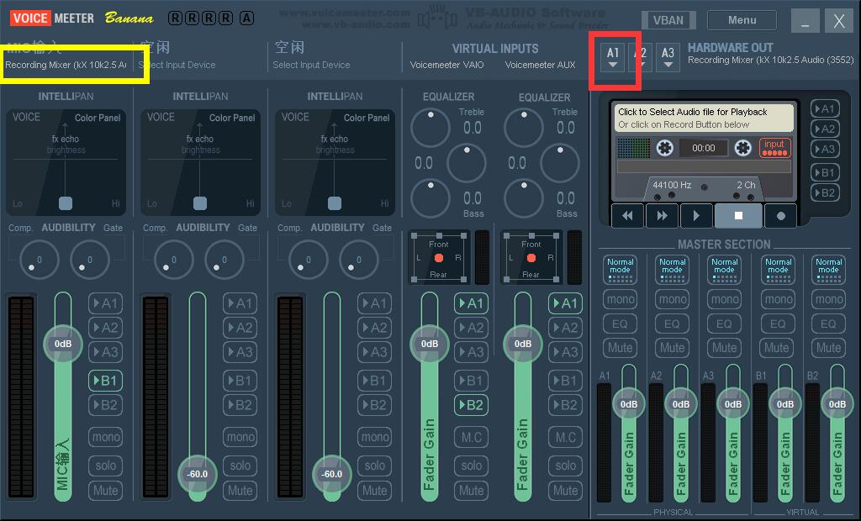This screenshot has width=861, height=521.
Task: Click the left cassette reel
Action: click(x=664, y=148)
